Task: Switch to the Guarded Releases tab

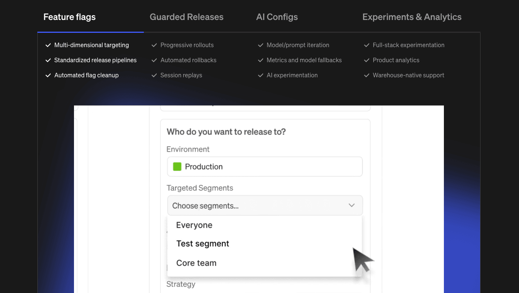Action: [186, 17]
